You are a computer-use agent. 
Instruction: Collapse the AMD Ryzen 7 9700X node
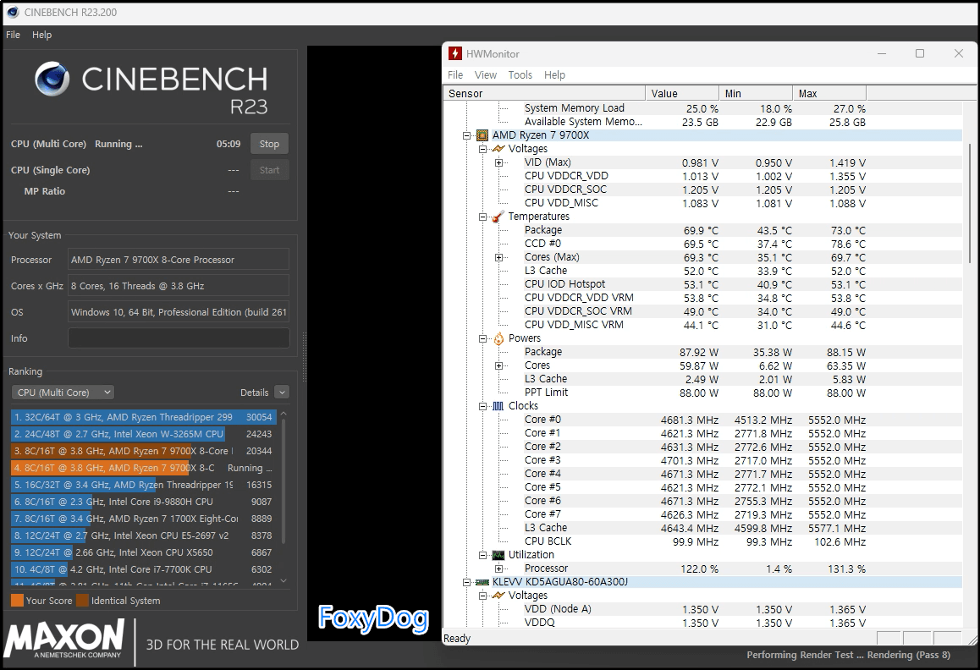tap(466, 135)
